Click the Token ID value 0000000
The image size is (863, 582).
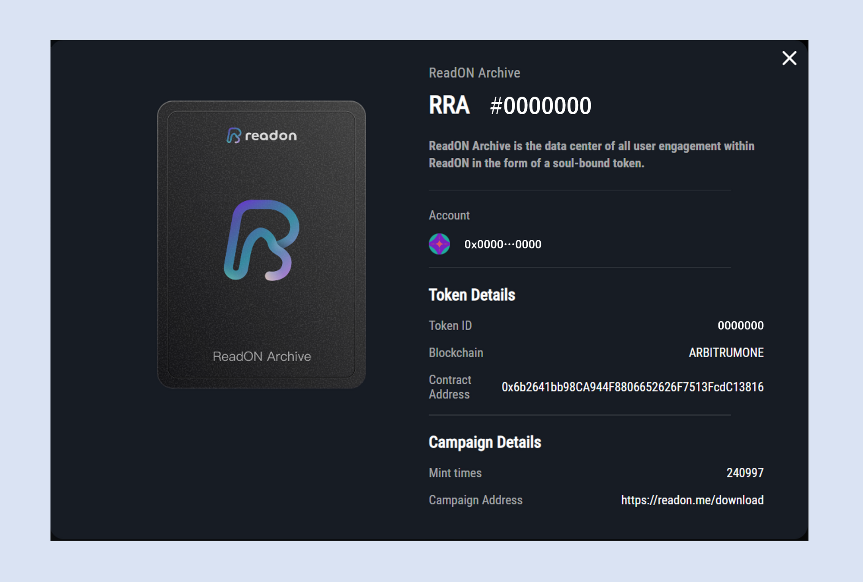click(740, 325)
